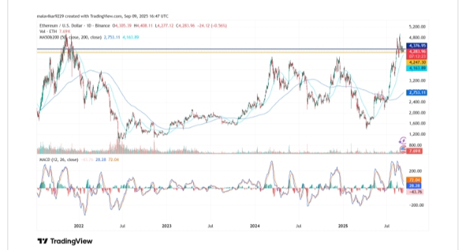The height and width of the screenshot is (250, 467).
Task: Click the 2,753.11 blue MA price tag
Action: pyautogui.click(x=417, y=92)
